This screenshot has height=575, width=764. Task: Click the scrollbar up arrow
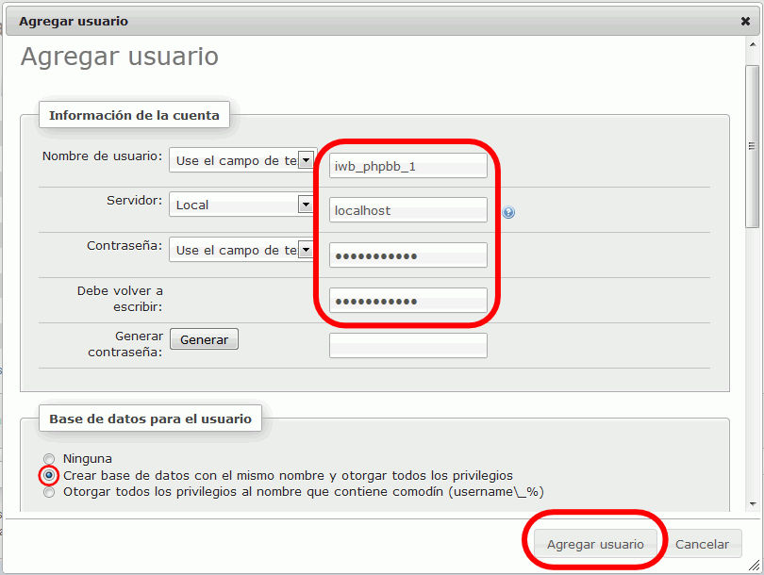coord(753,45)
